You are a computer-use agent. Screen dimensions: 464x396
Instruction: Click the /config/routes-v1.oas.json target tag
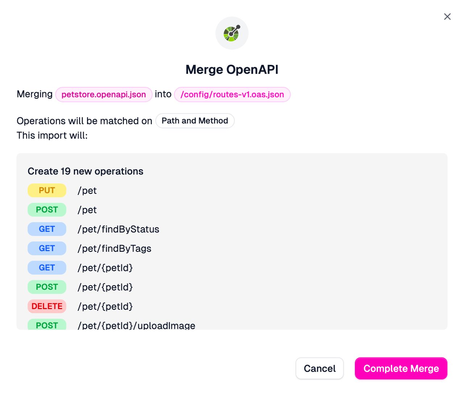[x=232, y=95]
